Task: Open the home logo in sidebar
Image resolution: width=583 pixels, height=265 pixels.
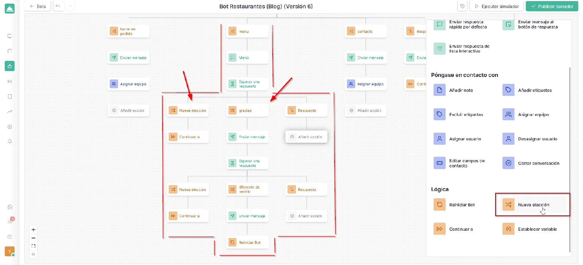Action: click(10, 9)
